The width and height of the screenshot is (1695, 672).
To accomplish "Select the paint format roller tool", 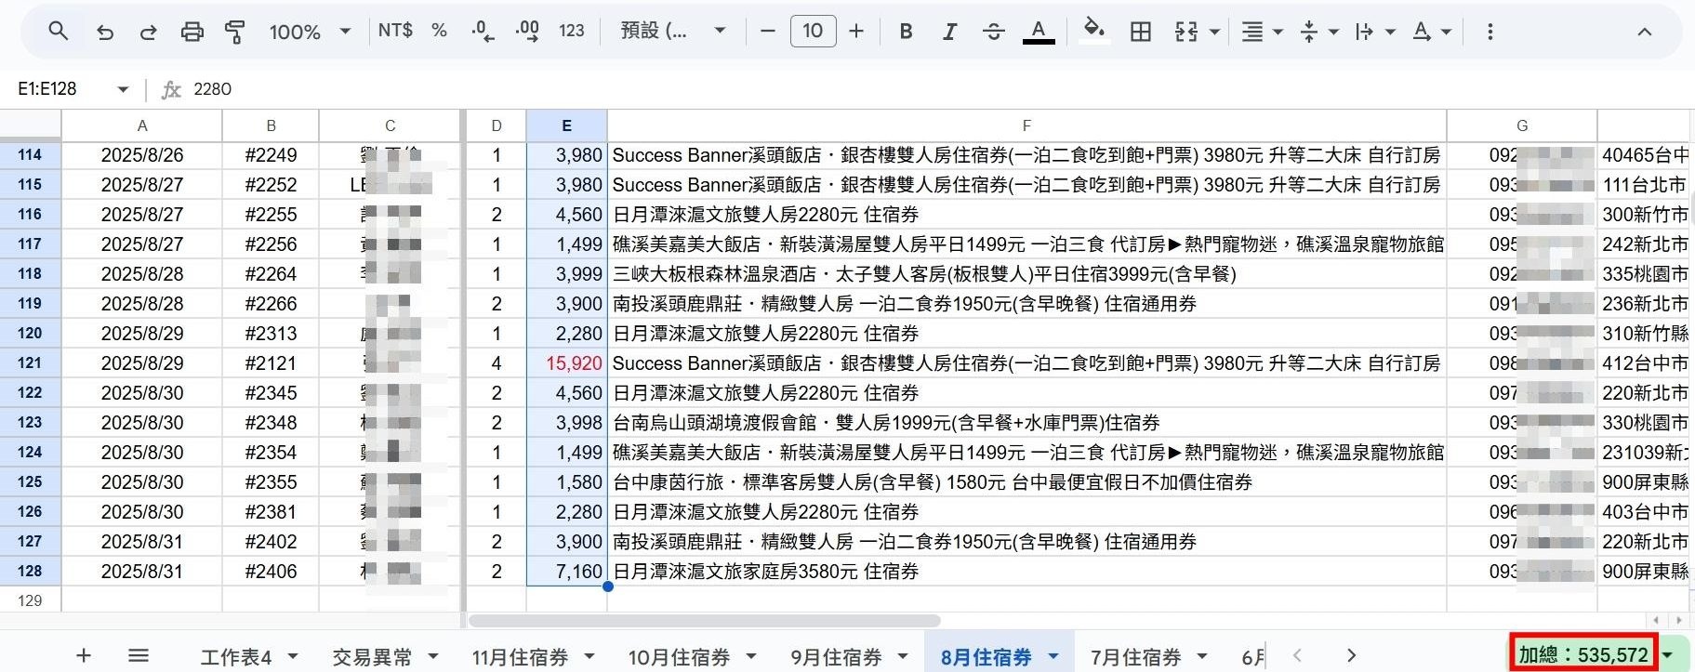I will coord(235,32).
